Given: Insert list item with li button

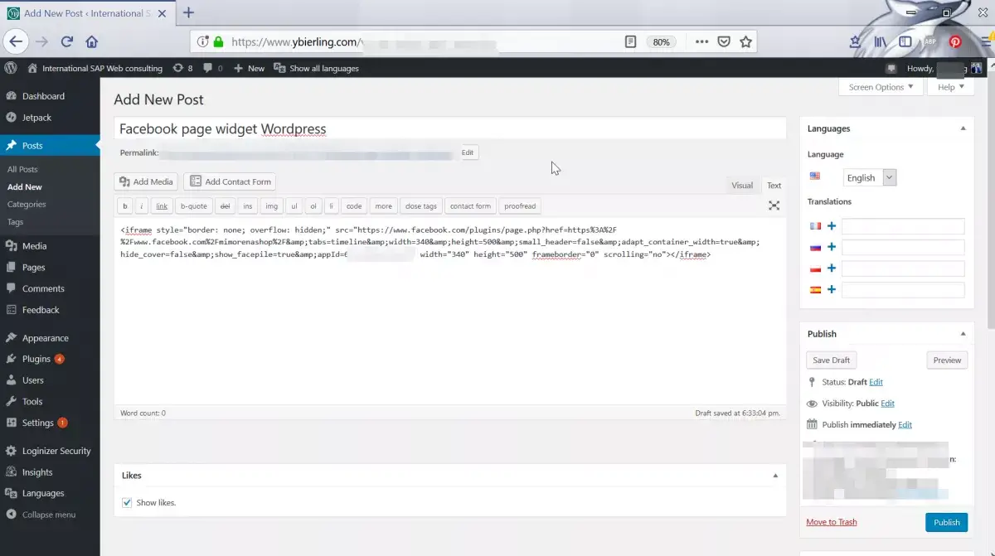Looking at the screenshot, I should [x=331, y=206].
